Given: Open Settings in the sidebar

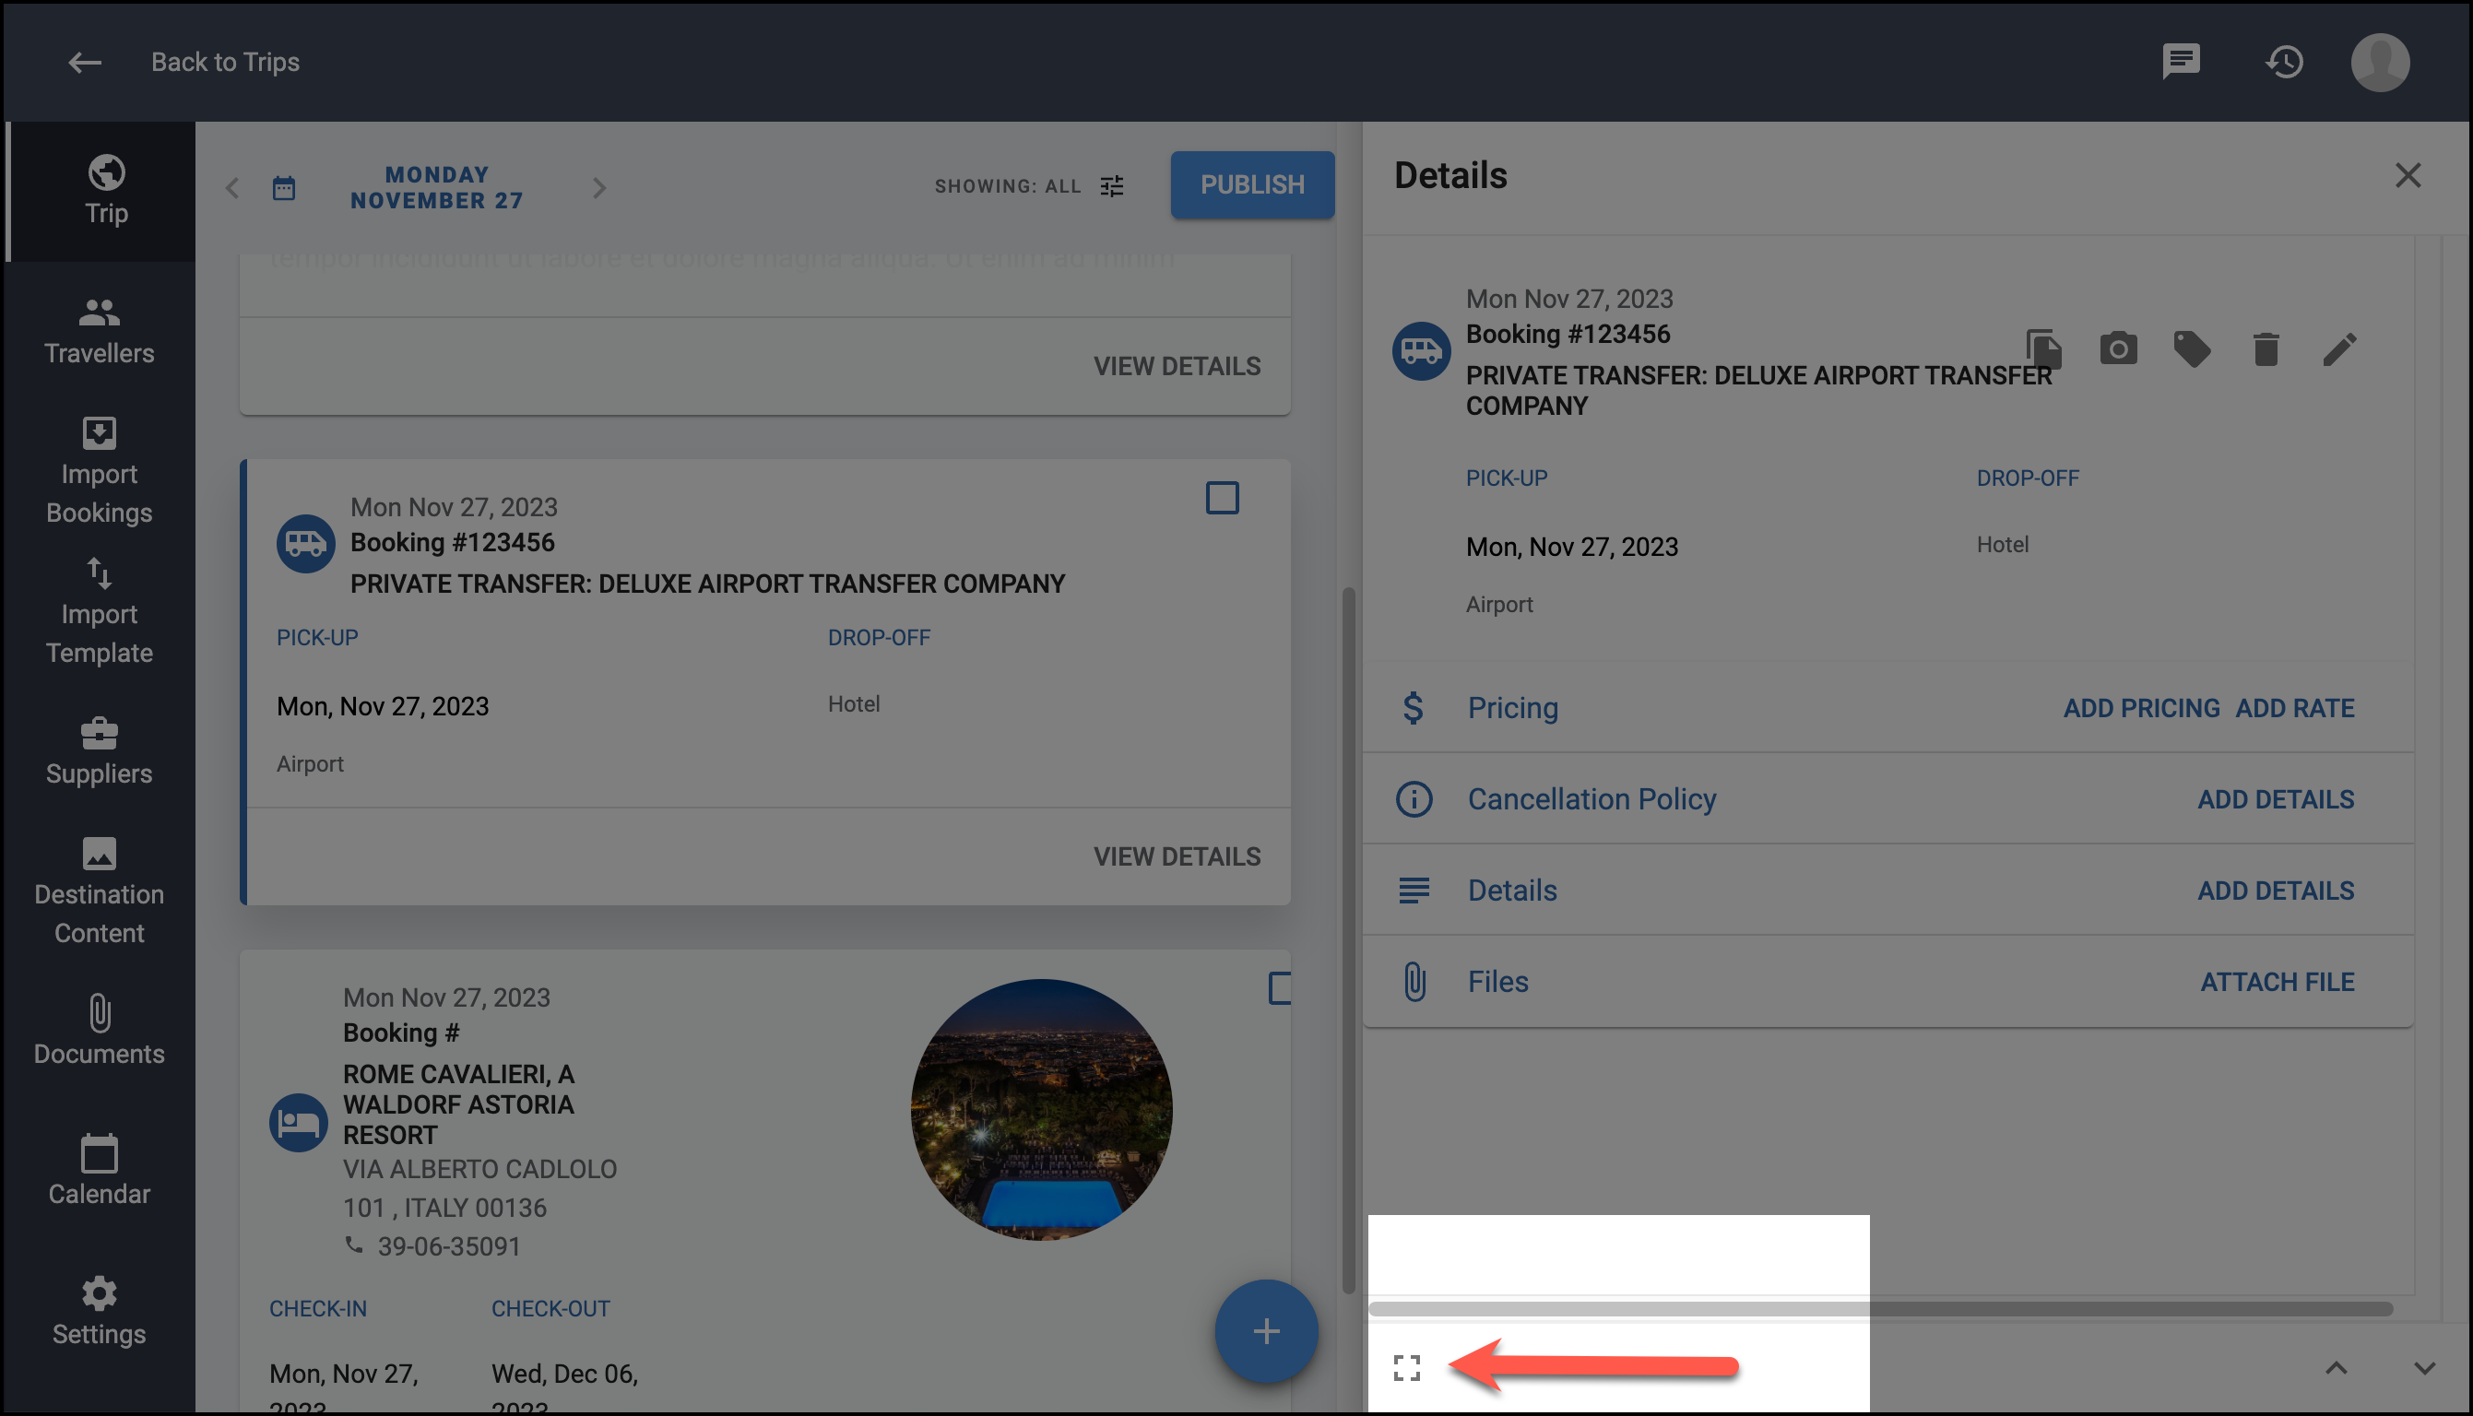Looking at the screenshot, I should coord(100,1311).
